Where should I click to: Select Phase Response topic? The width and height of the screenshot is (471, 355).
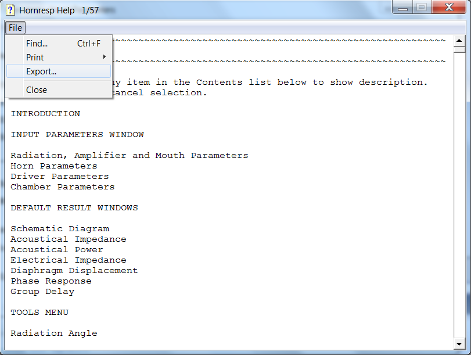[51, 281]
